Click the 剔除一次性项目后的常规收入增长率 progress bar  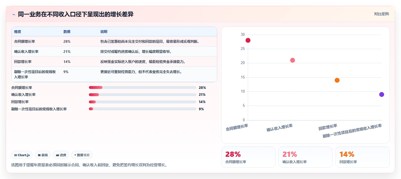click(143, 109)
